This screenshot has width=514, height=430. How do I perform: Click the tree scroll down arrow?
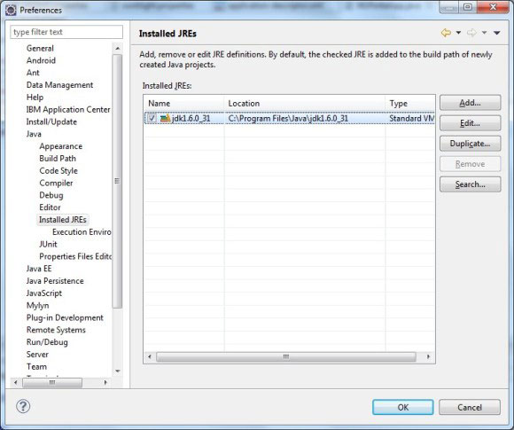tap(117, 371)
